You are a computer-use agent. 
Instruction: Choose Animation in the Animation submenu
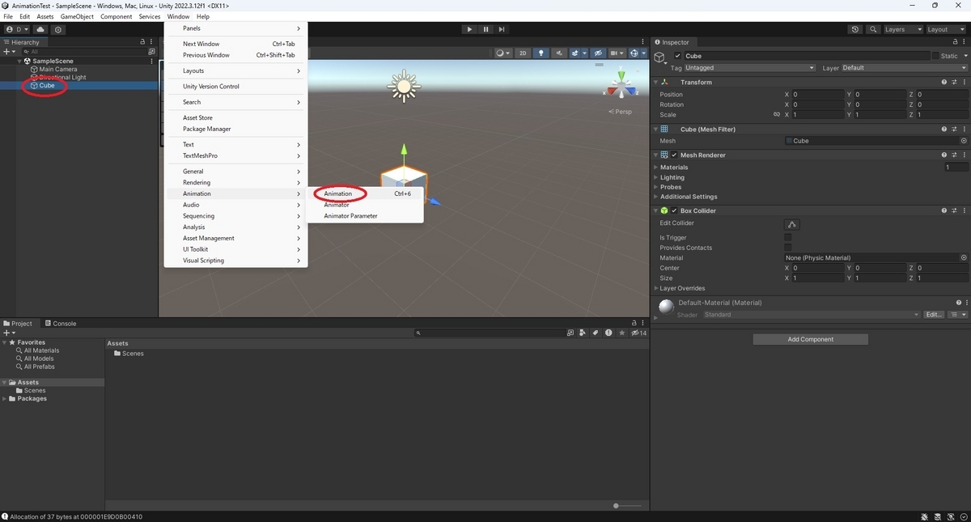coord(337,193)
